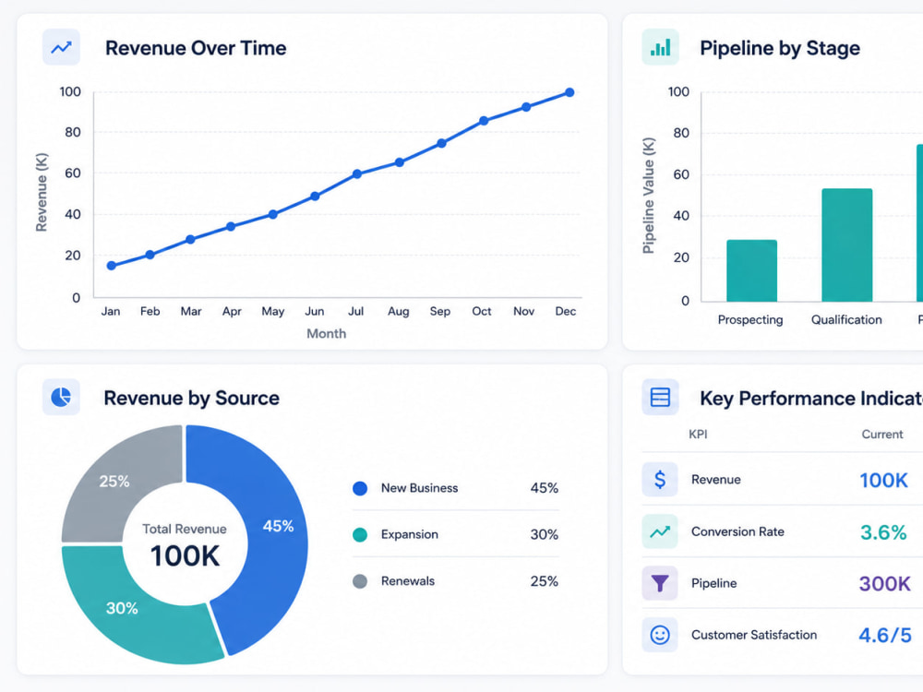Click the 'Revenue Over Time' card title
Screen dimensions: 923x692
pos(196,48)
